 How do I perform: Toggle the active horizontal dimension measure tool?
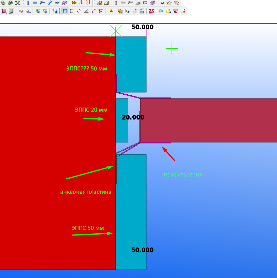click(65, 11)
